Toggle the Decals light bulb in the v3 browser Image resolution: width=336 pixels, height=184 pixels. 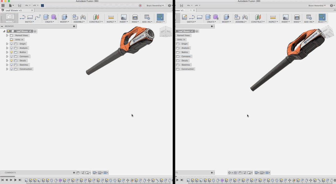[x=12, y=61]
